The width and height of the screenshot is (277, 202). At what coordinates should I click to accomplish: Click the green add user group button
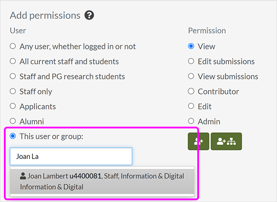pyautogui.click(x=226, y=141)
